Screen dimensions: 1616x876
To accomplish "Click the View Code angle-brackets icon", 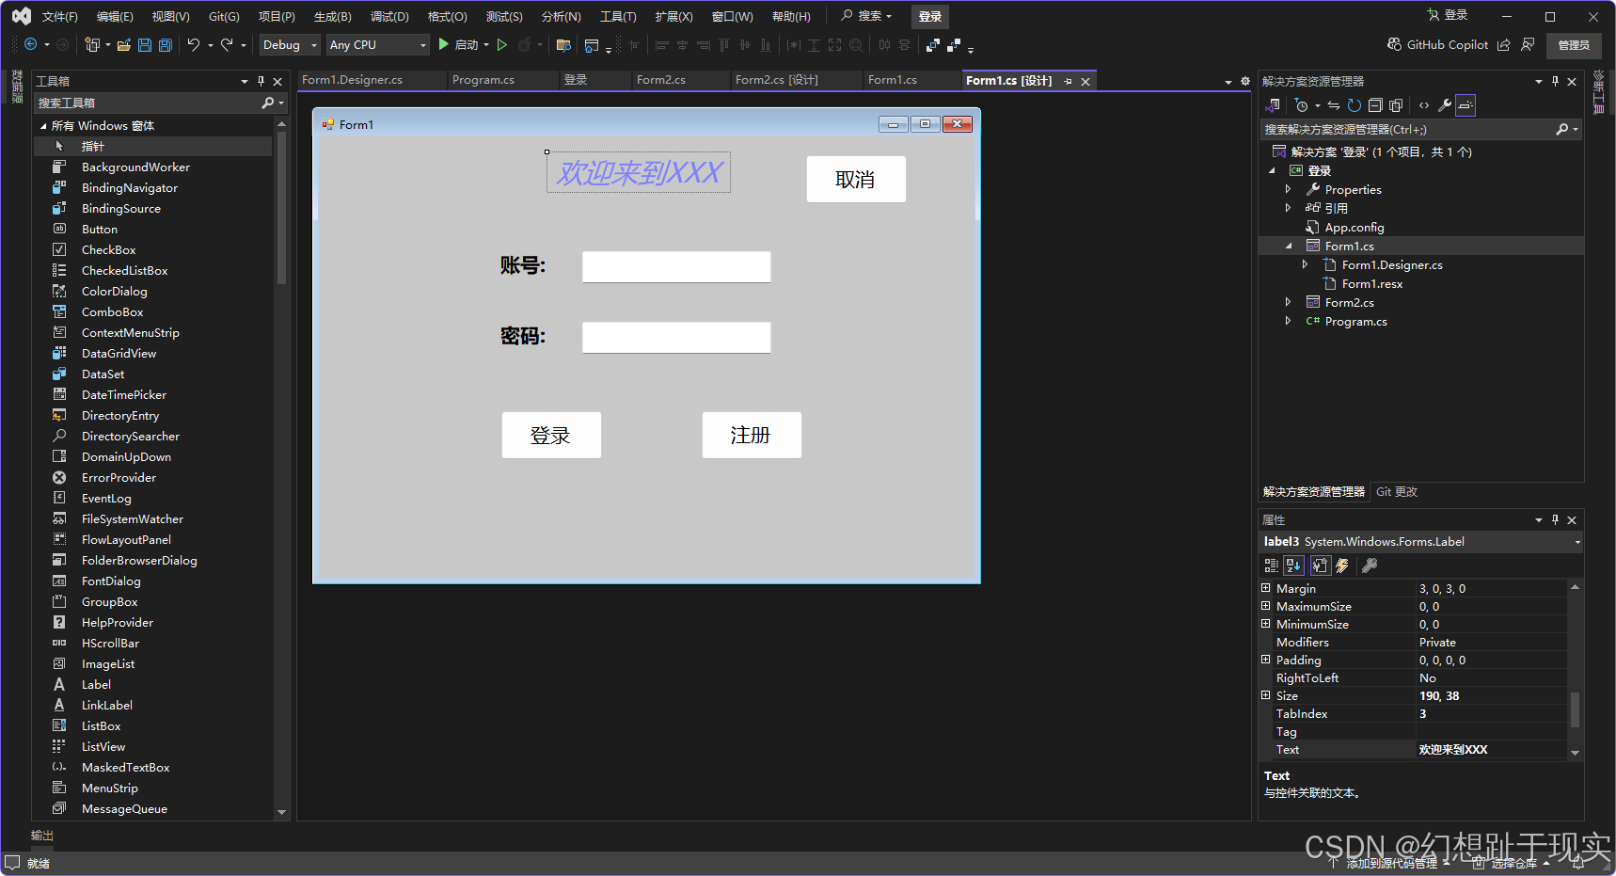I will tap(1424, 105).
